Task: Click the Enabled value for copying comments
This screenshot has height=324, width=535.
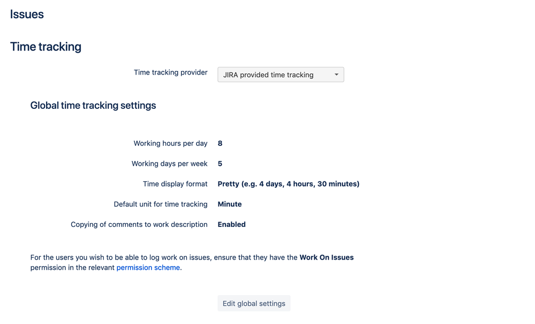Action: point(232,225)
